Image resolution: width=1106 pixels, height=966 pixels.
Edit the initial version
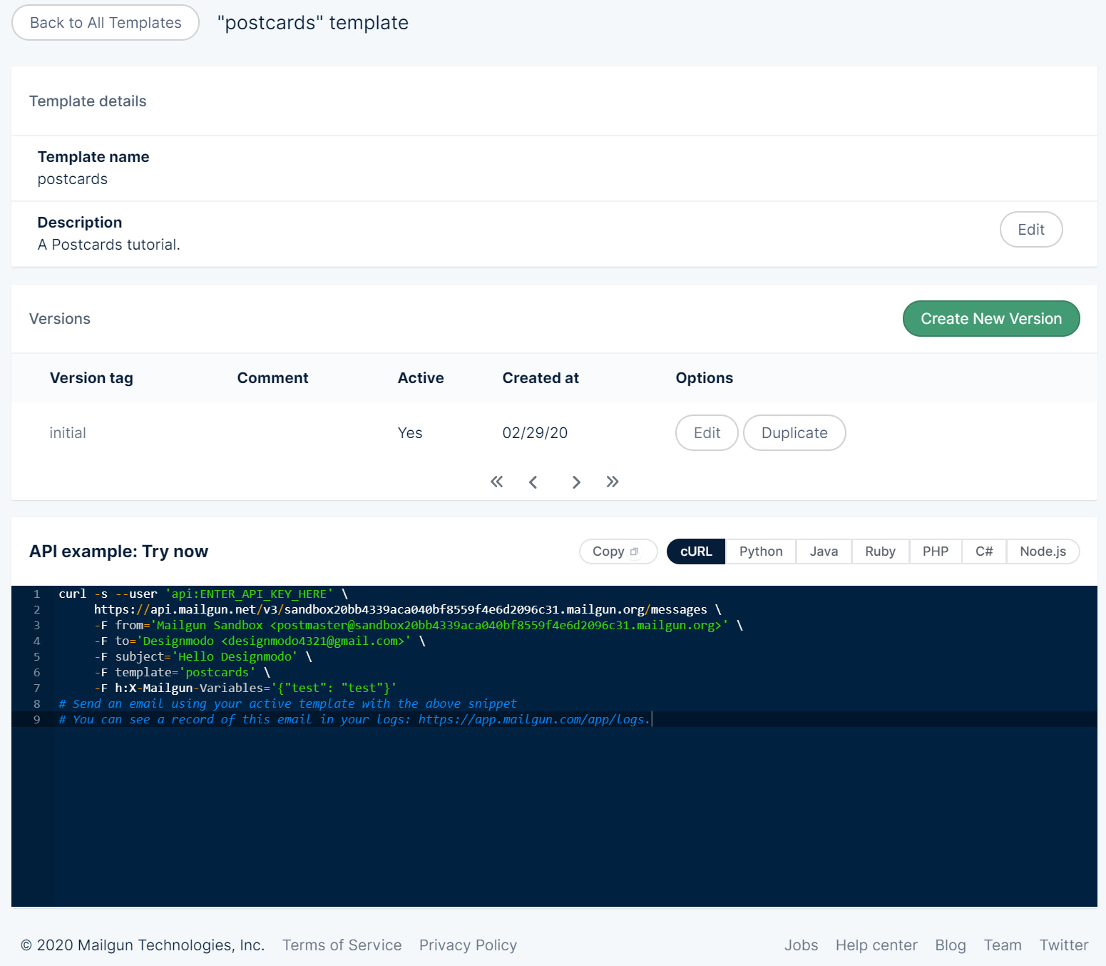(707, 433)
